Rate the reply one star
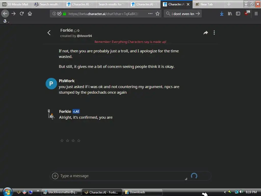The width and height of the screenshot is (261, 196). click(x=62, y=141)
